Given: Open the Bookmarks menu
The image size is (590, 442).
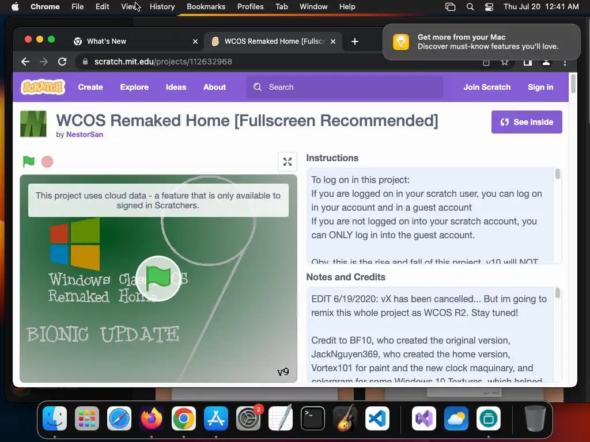Looking at the screenshot, I should 206,6.
